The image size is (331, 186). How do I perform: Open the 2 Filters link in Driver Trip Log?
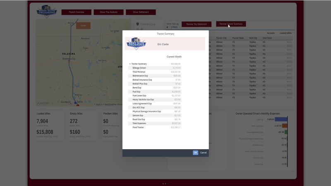click(174, 27)
